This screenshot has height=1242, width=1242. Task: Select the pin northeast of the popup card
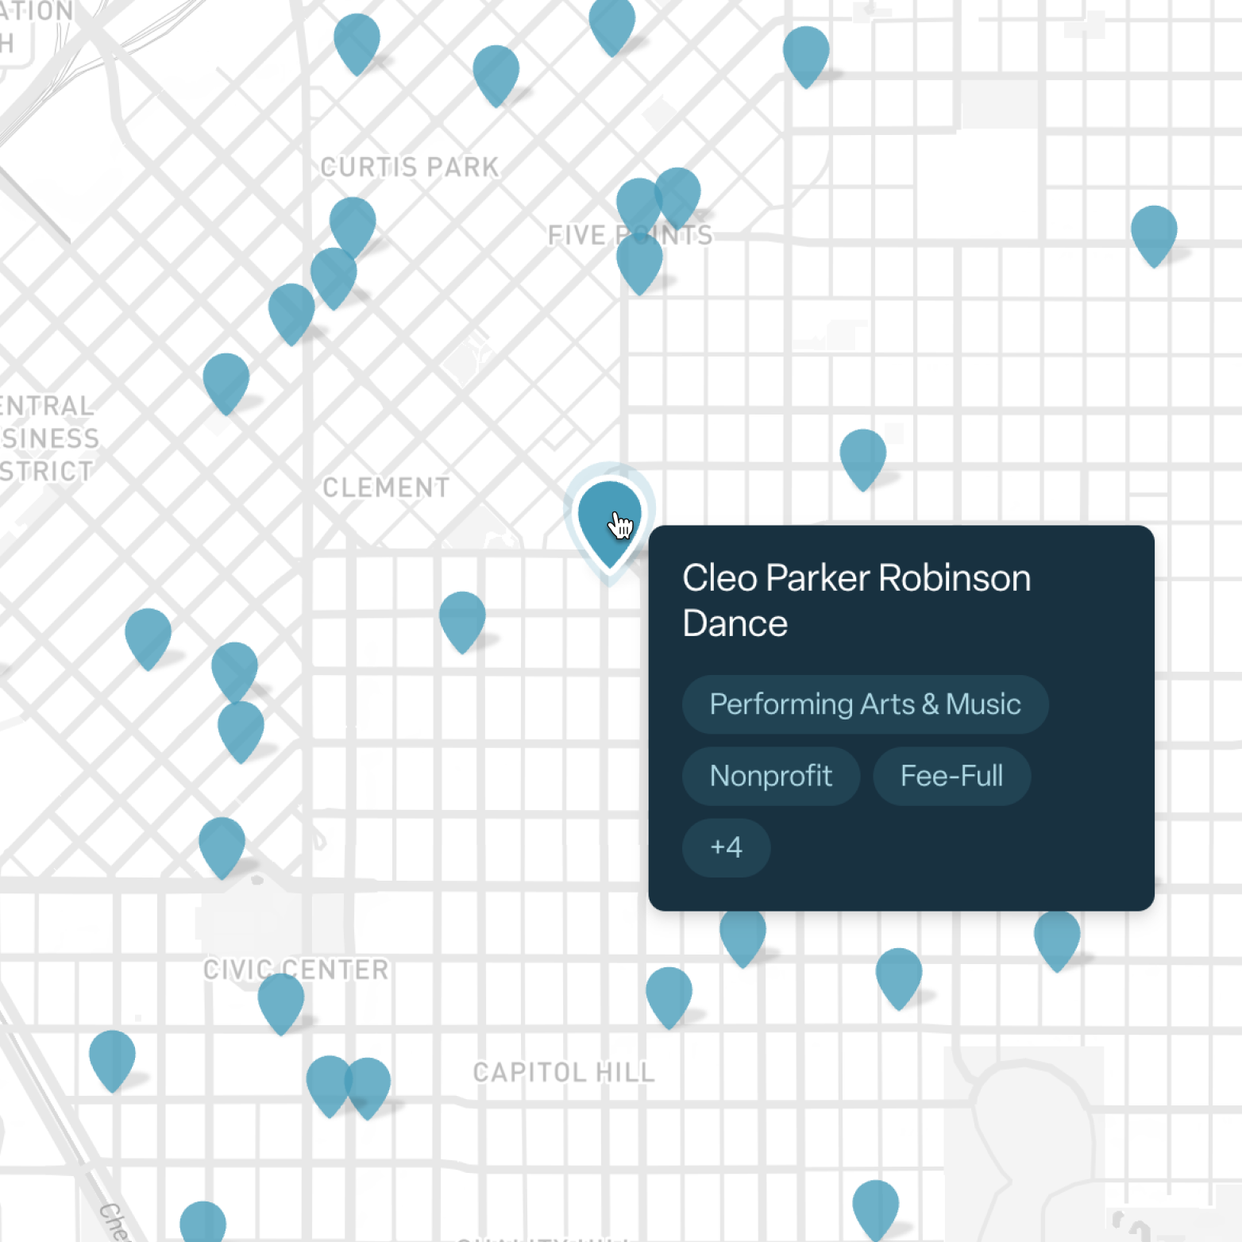pyautogui.click(x=863, y=460)
